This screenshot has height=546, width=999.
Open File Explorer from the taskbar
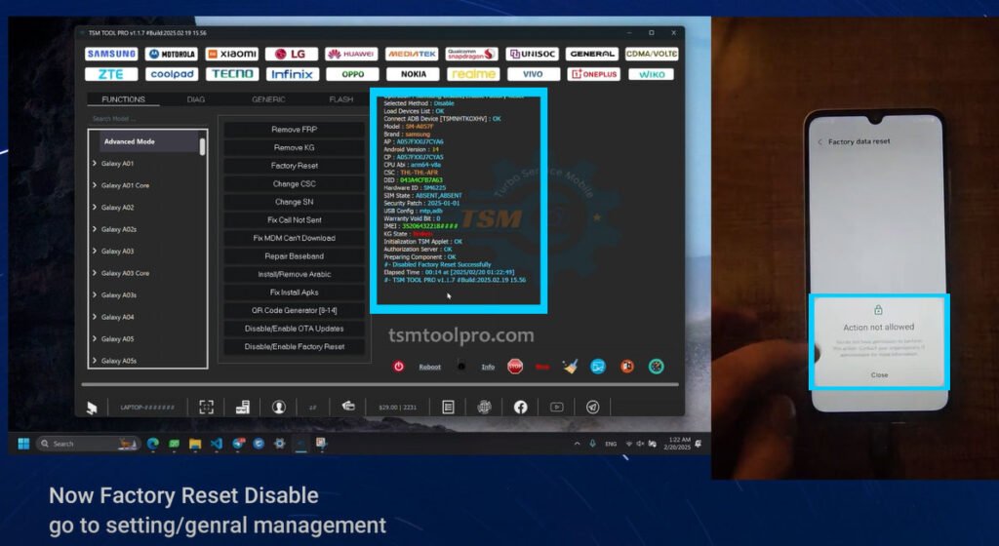195,444
